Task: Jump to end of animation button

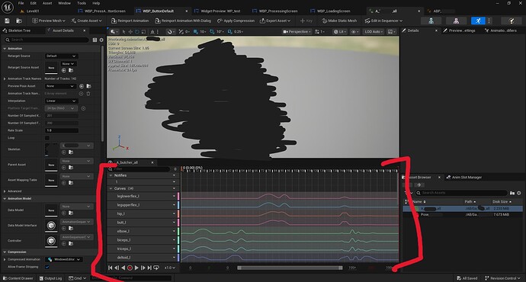Action: pos(149,268)
